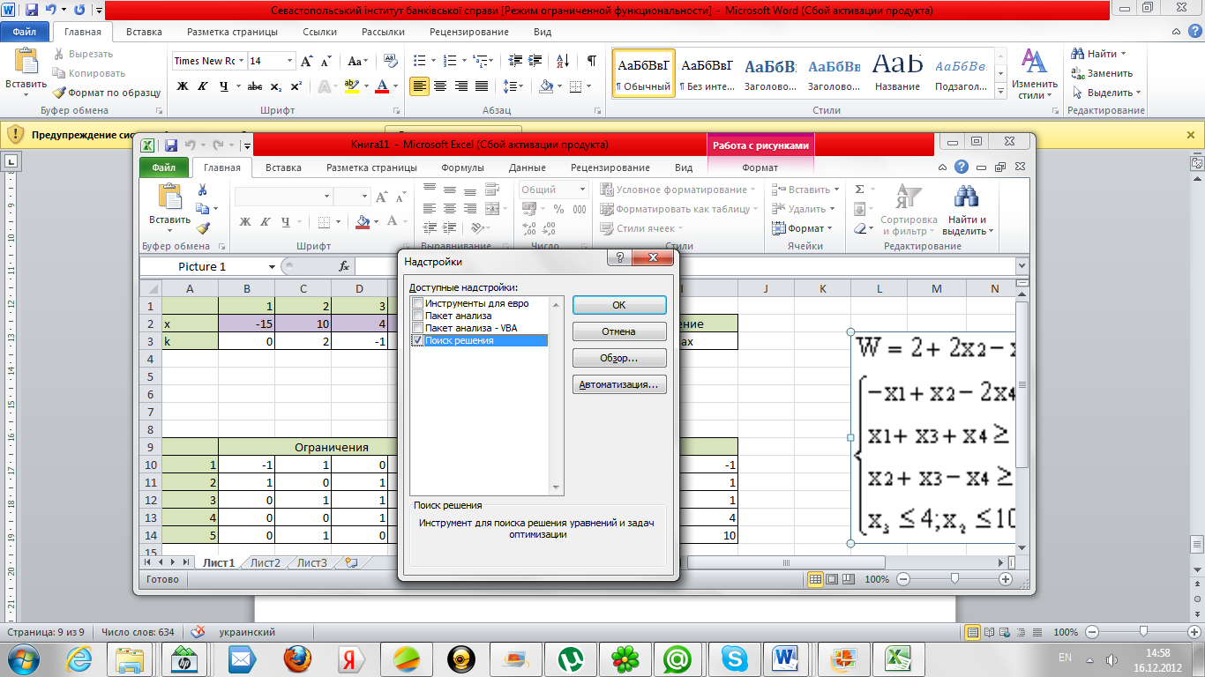
Task: Open Skype from the taskbar
Action: [x=734, y=658]
